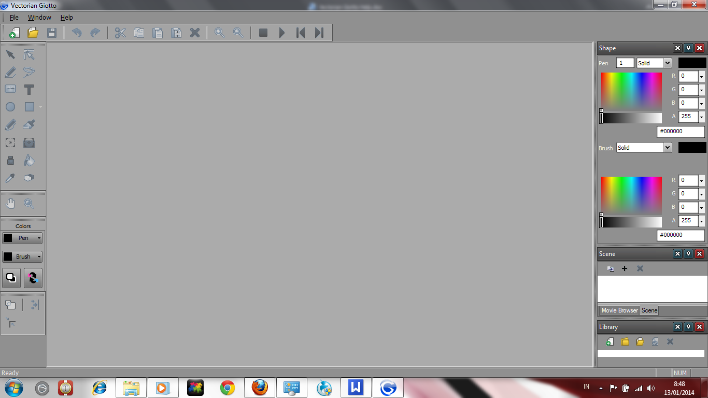Image resolution: width=708 pixels, height=398 pixels.
Task: Pick the Ellipse drawing tool
Action: (10, 107)
